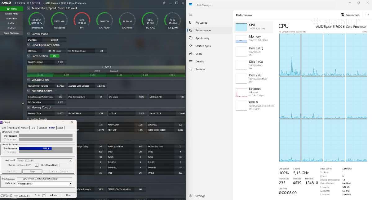Image resolution: width=372 pixels, height=200 pixels.
Task: Collapse the Memory Control section
Action: [x=29, y=107]
